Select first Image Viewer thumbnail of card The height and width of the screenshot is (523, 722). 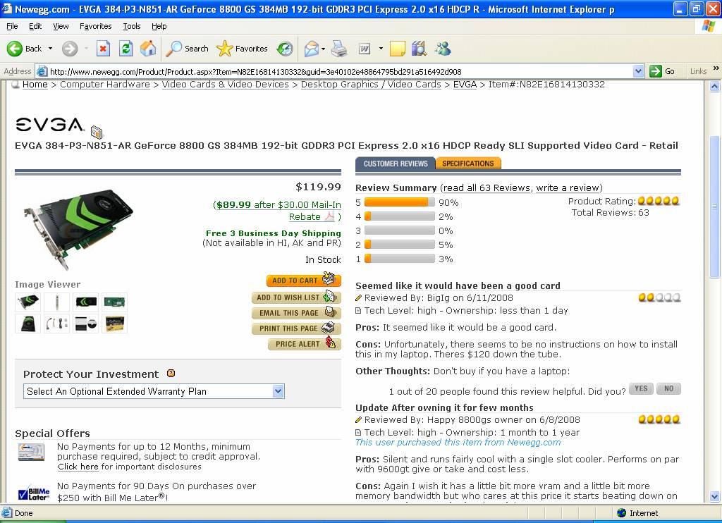tap(28, 302)
